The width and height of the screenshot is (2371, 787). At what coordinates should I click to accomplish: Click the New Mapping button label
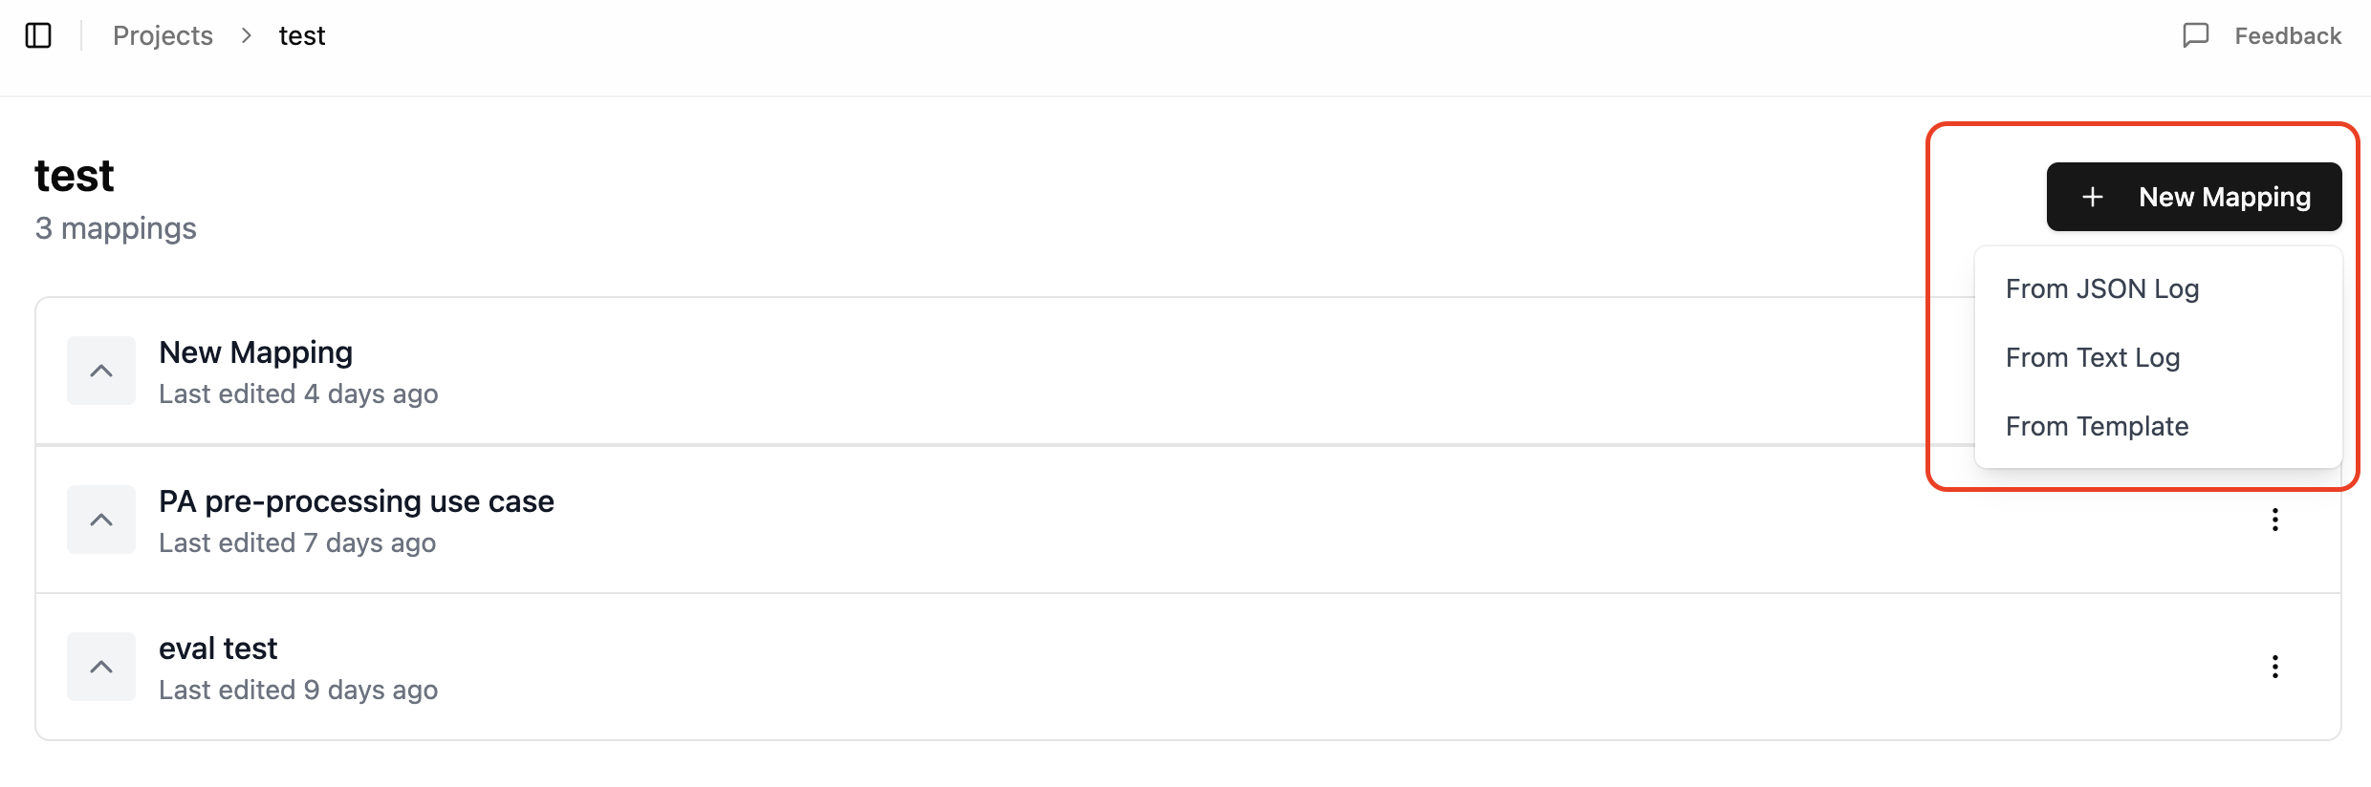pos(2224,197)
